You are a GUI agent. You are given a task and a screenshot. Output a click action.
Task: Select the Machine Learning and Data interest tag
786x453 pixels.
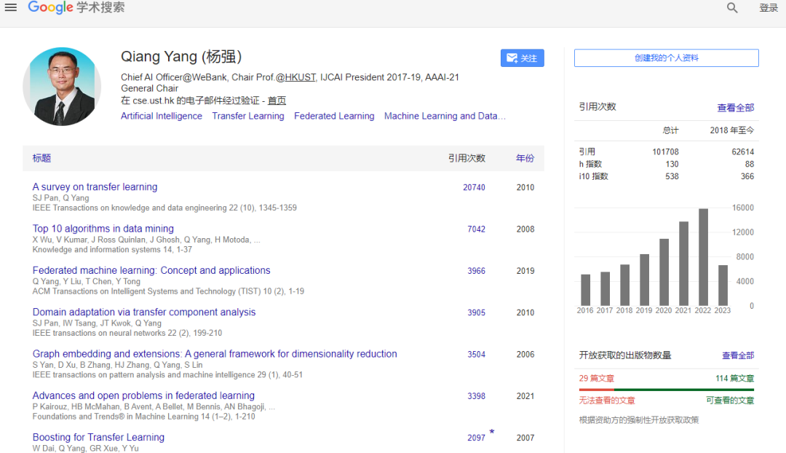click(x=445, y=116)
